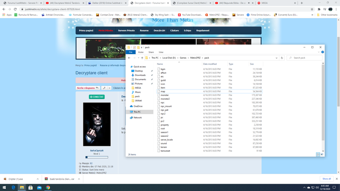The width and height of the screenshot is (340, 191).
Task: Click Games in the address breadcrumb
Action: coord(183,58)
